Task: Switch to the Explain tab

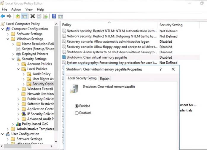Action: [x=104, y=79]
